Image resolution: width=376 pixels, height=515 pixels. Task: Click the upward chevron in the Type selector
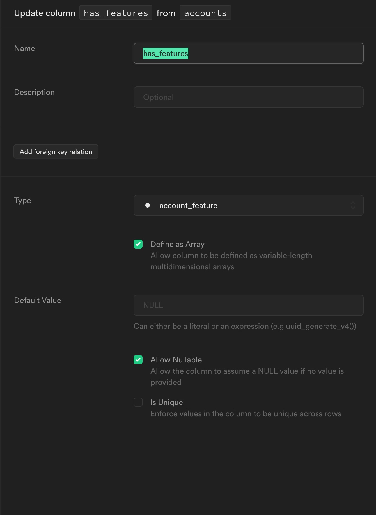point(353,203)
